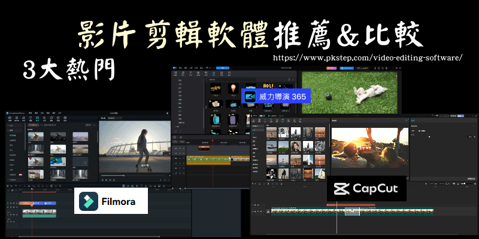The width and height of the screenshot is (479, 239).
Task: Select the orange title clip on Filmora's timeline
Action: coord(25,203)
